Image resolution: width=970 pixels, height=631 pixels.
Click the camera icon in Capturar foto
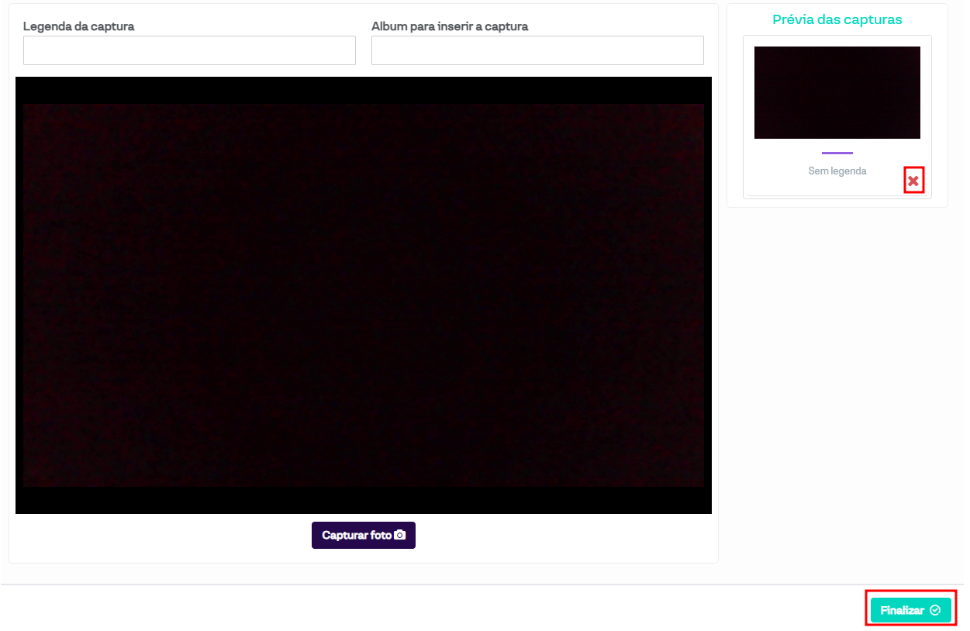(x=400, y=535)
